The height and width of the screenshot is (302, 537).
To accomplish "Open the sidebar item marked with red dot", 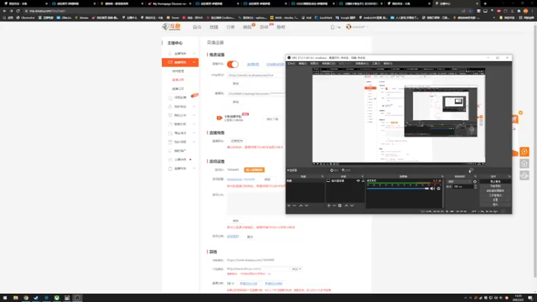I will point(180,160).
